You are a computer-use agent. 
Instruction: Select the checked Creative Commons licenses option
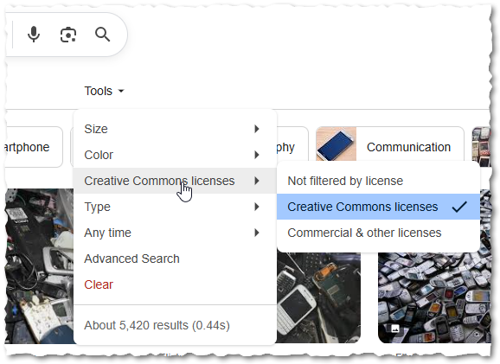click(378, 207)
